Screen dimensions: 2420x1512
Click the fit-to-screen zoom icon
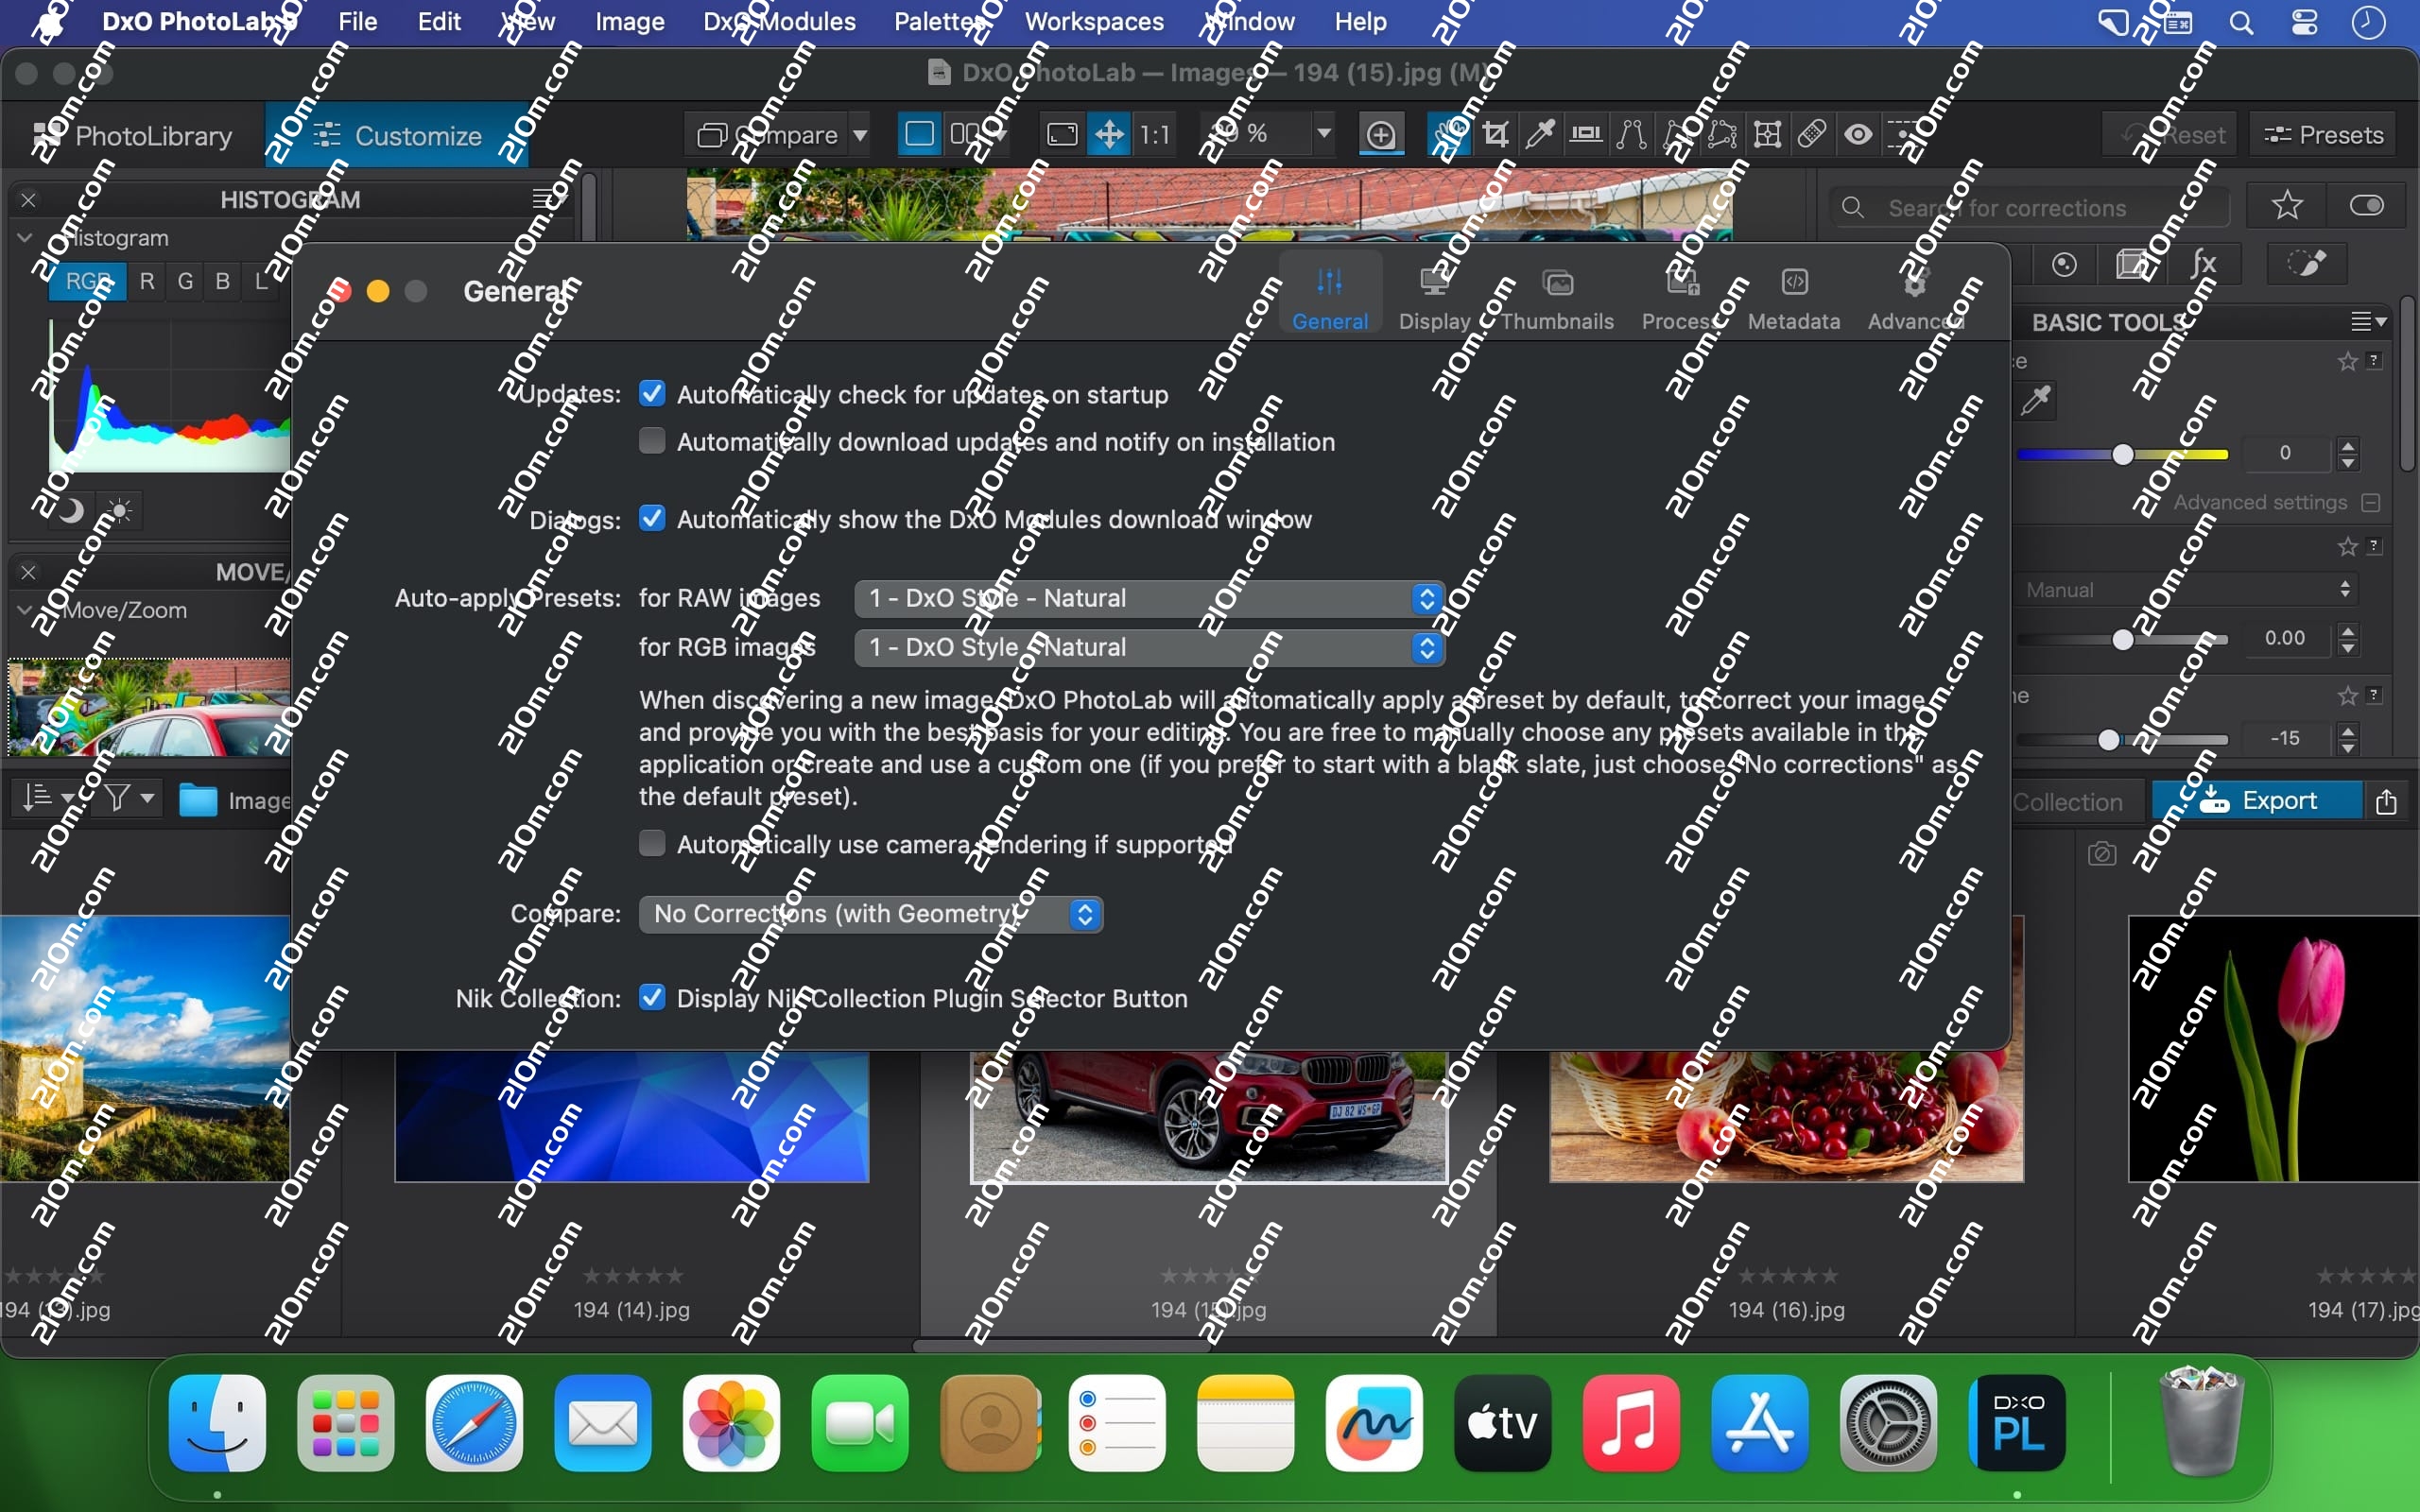point(1062,134)
